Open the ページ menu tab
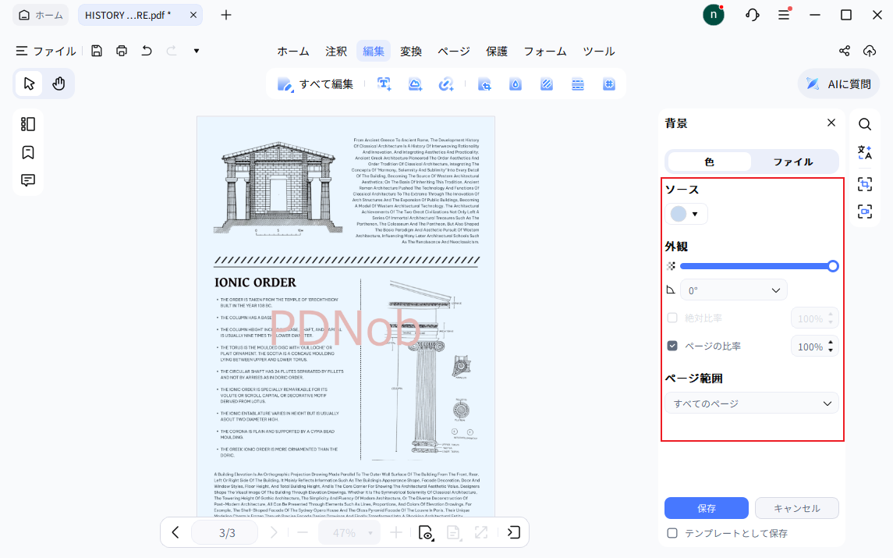893x558 pixels. point(454,52)
